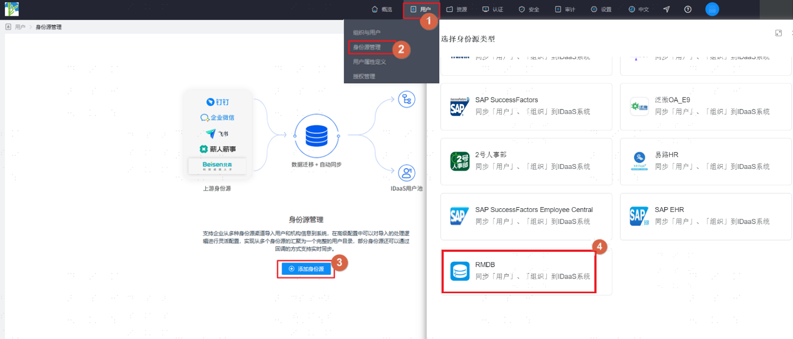Viewport: 793px width, 339px height.
Task: Click the 身份源管理 heading above the description
Action: point(306,220)
